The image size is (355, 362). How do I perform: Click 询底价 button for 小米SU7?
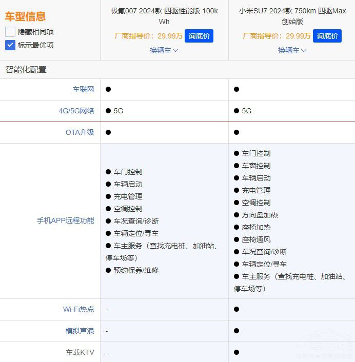point(327,36)
